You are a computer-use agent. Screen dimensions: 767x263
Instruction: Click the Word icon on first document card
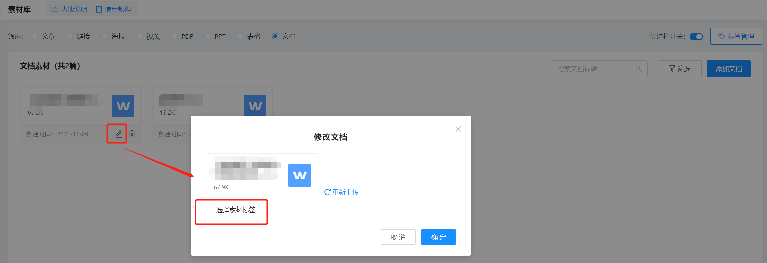[123, 106]
